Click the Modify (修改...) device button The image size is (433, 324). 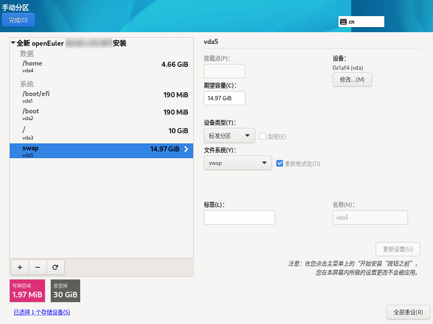[x=352, y=80]
